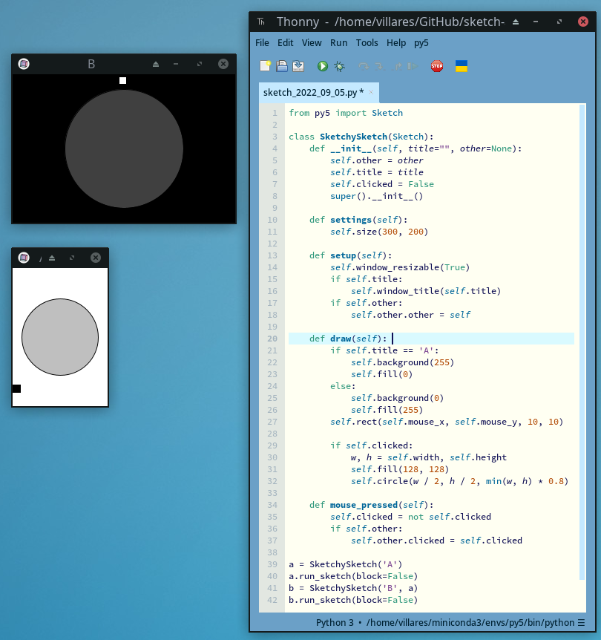Screen dimensions: 601x640
Task: Close the sketch_2022_09_05.py editor tab
Action: [x=372, y=93]
